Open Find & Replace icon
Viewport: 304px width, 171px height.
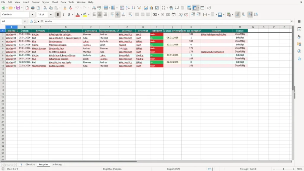tap(94, 8)
